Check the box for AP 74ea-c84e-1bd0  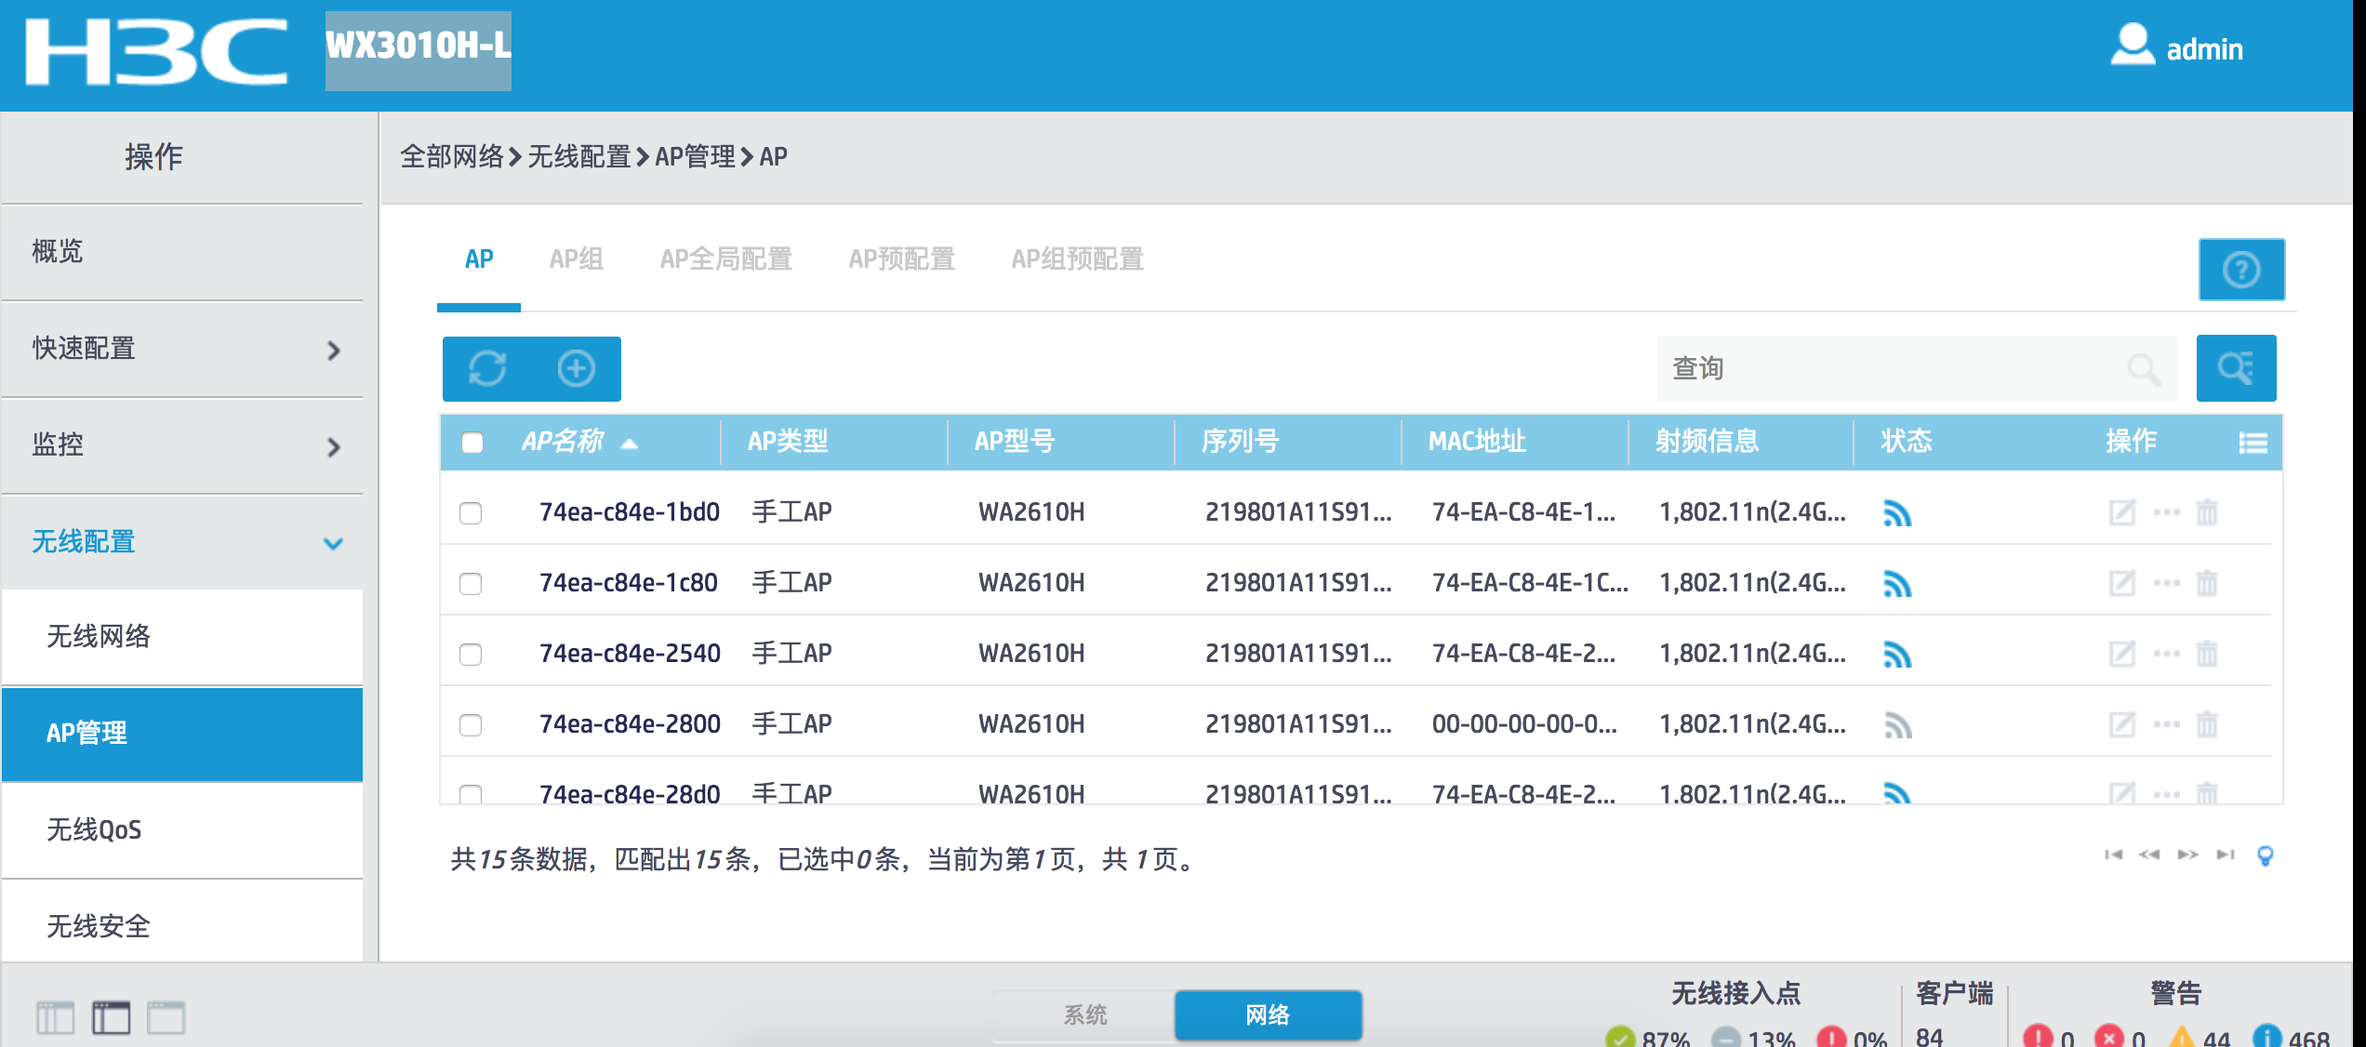pos(471,513)
